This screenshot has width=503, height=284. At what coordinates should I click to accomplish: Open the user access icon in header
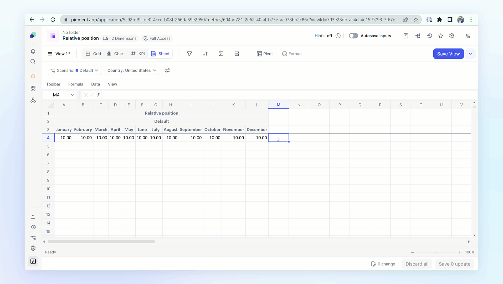tap(468, 36)
